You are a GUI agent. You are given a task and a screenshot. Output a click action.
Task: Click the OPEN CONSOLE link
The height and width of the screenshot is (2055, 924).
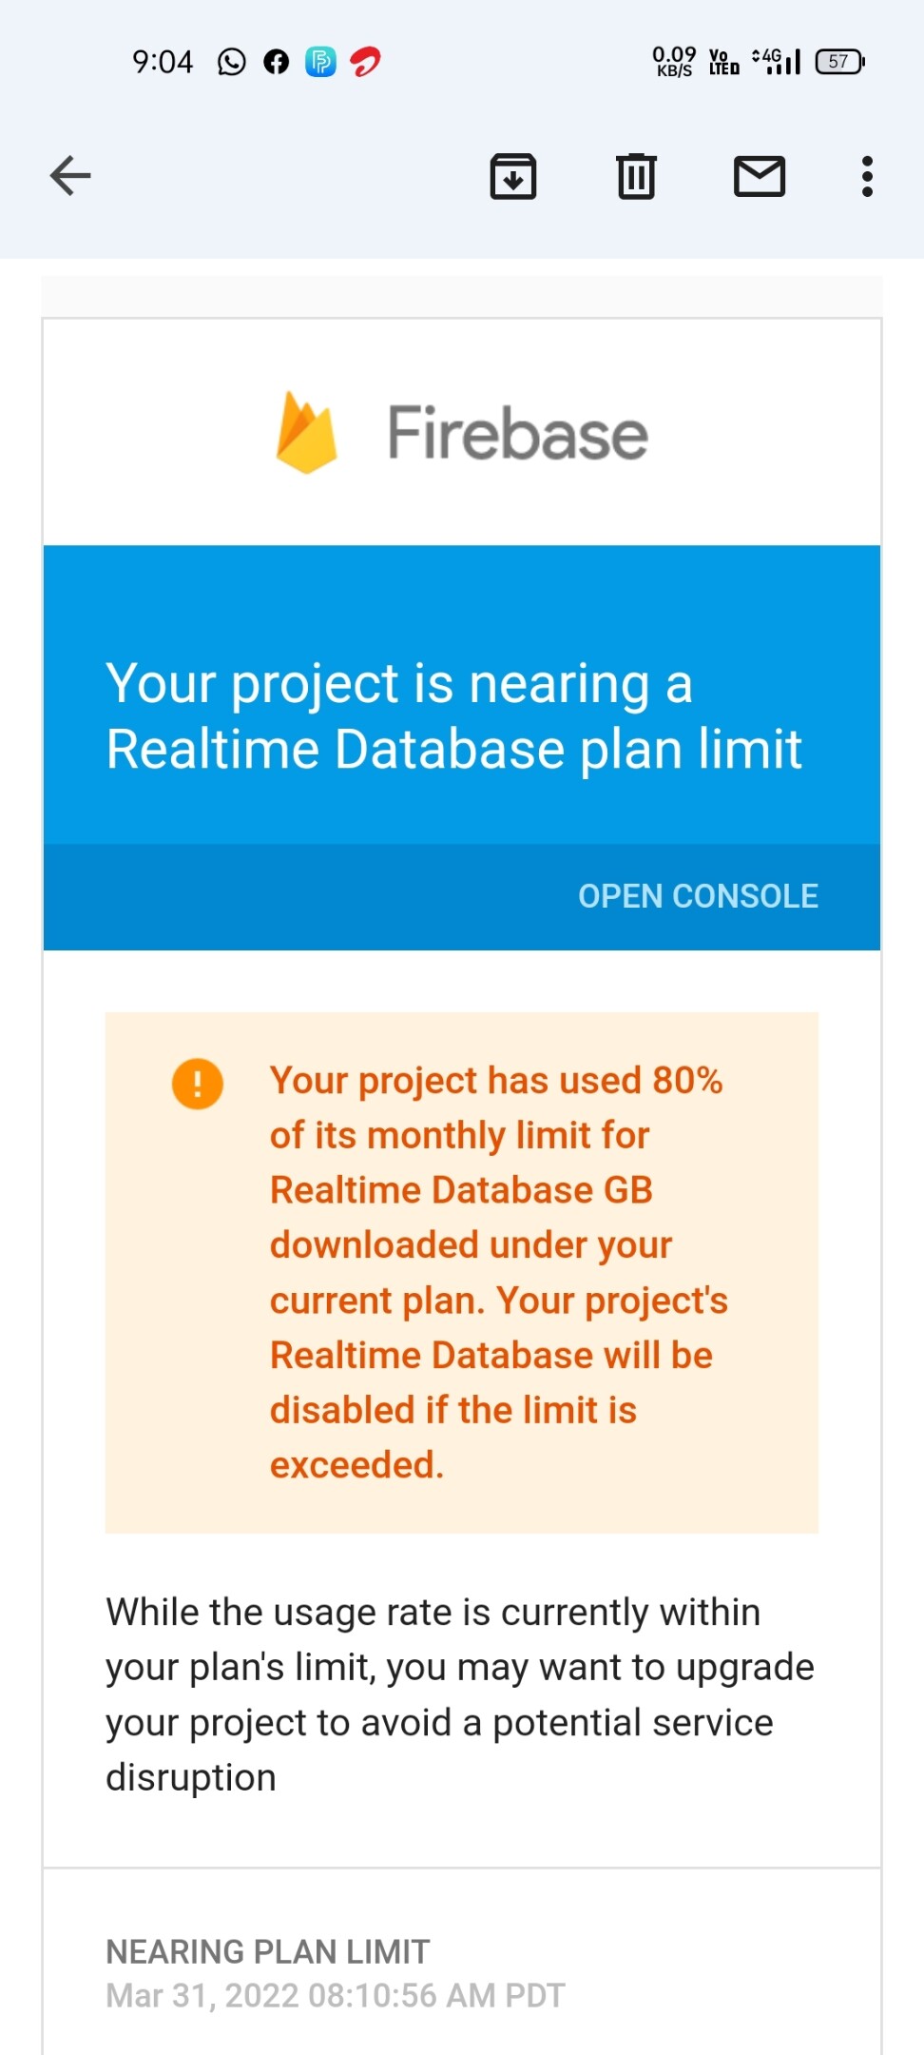(698, 895)
